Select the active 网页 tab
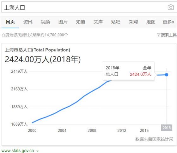Image resolution: width=177 pixels, height=153 pixels. [10, 22]
